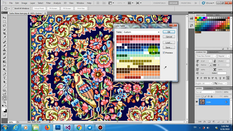Image resolution: width=233 pixels, height=131 pixels.
Task: Select the History Brush tool
Action: [4, 54]
